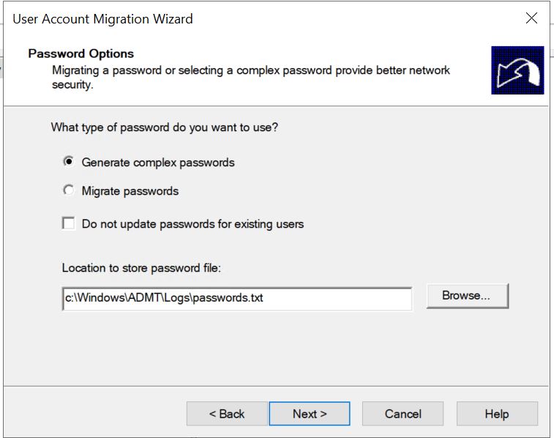Click the password file location field
The height and width of the screenshot is (438, 554).
[x=236, y=298]
